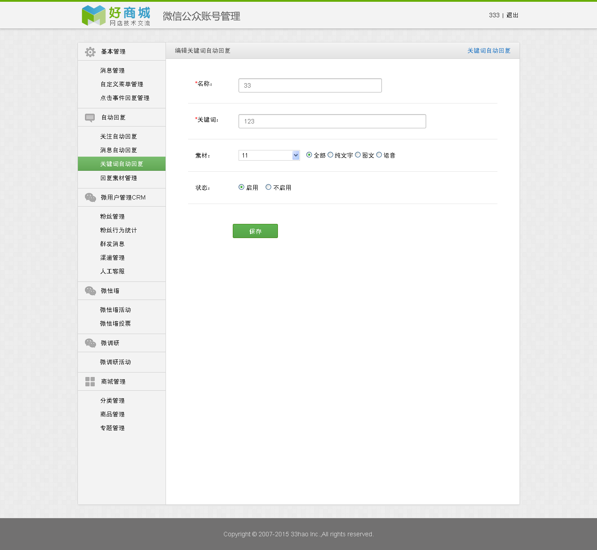Collapse the 自动回复 section header
The width and height of the screenshot is (597, 550).
click(x=122, y=117)
